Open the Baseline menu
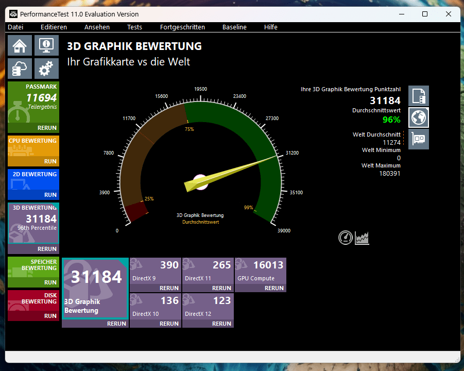464x371 pixels. click(234, 27)
